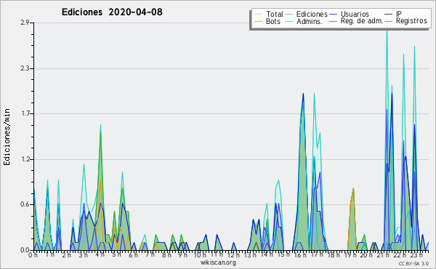Click the 0.0 y-axis tick label

[x=25, y=250]
